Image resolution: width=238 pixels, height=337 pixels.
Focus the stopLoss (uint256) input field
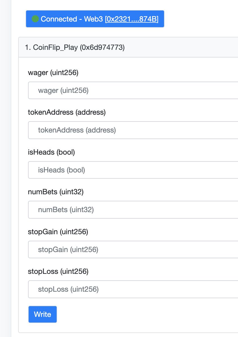[x=133, y=289]
